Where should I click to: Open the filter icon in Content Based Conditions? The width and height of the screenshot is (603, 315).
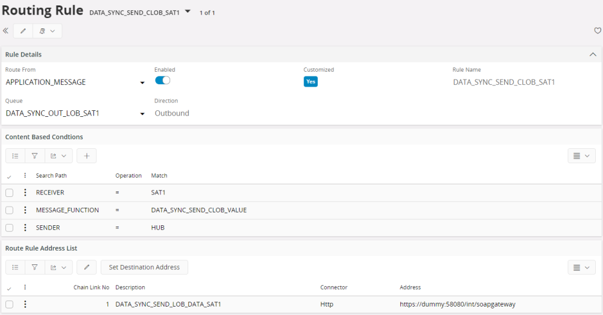click(x=35, y=156)
